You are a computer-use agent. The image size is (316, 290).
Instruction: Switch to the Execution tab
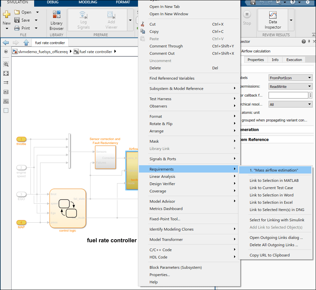tap(294, 60)
